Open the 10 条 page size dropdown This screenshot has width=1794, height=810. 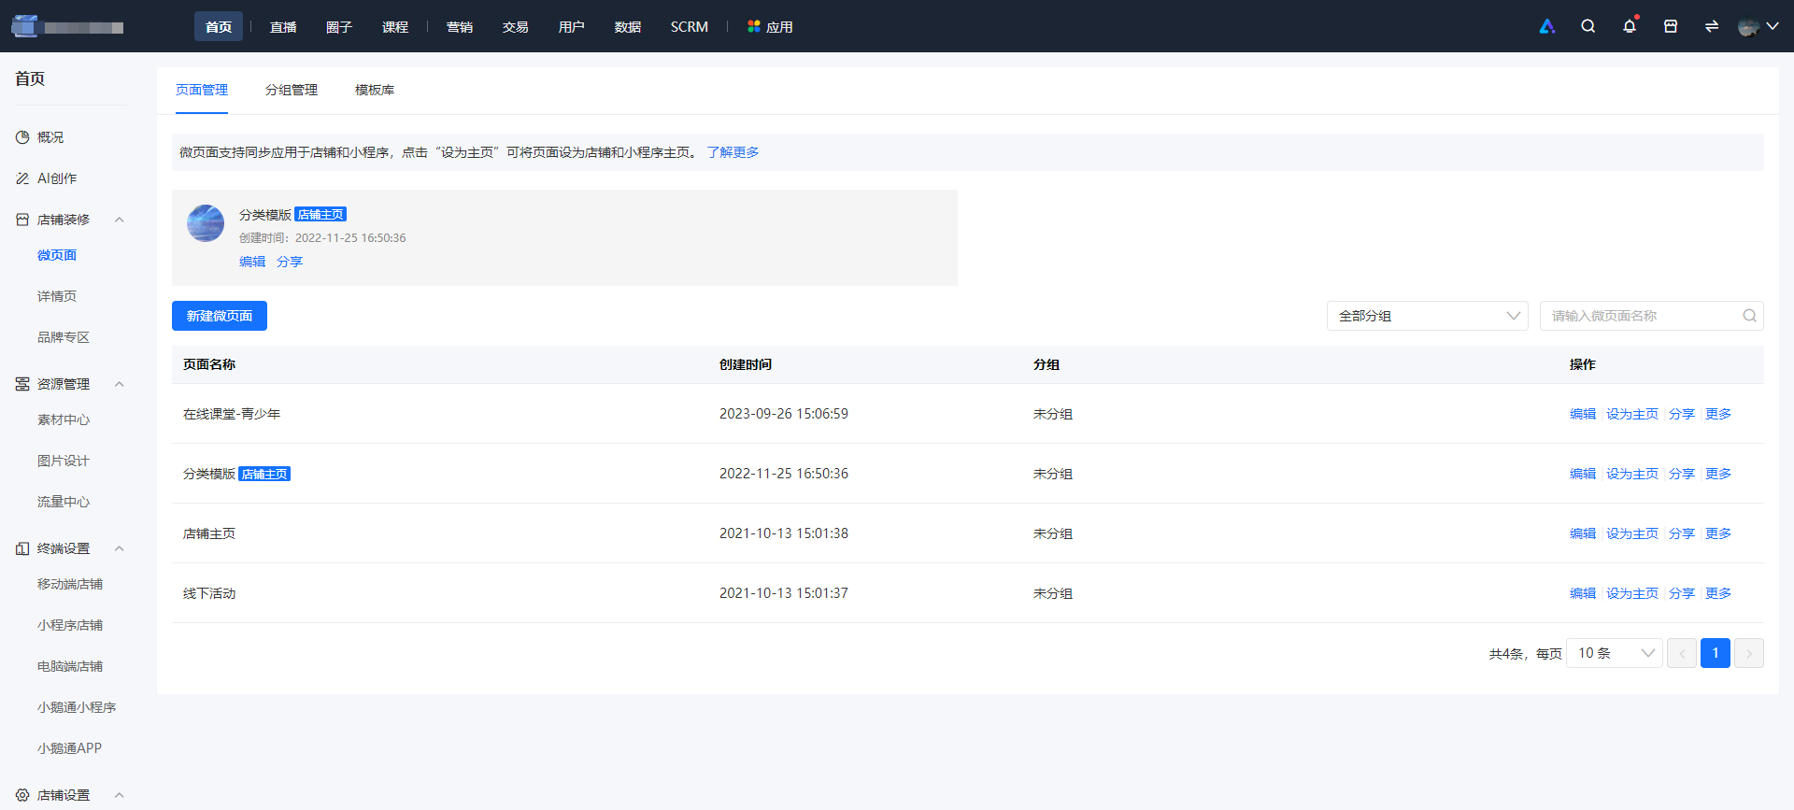[x=1615, y=653]
